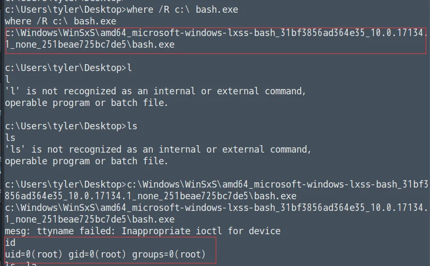Screen dimensions: 430x266
Task: Click the words 'Inappropriate ioctl for device'
Action: click(x=201, y=231)
